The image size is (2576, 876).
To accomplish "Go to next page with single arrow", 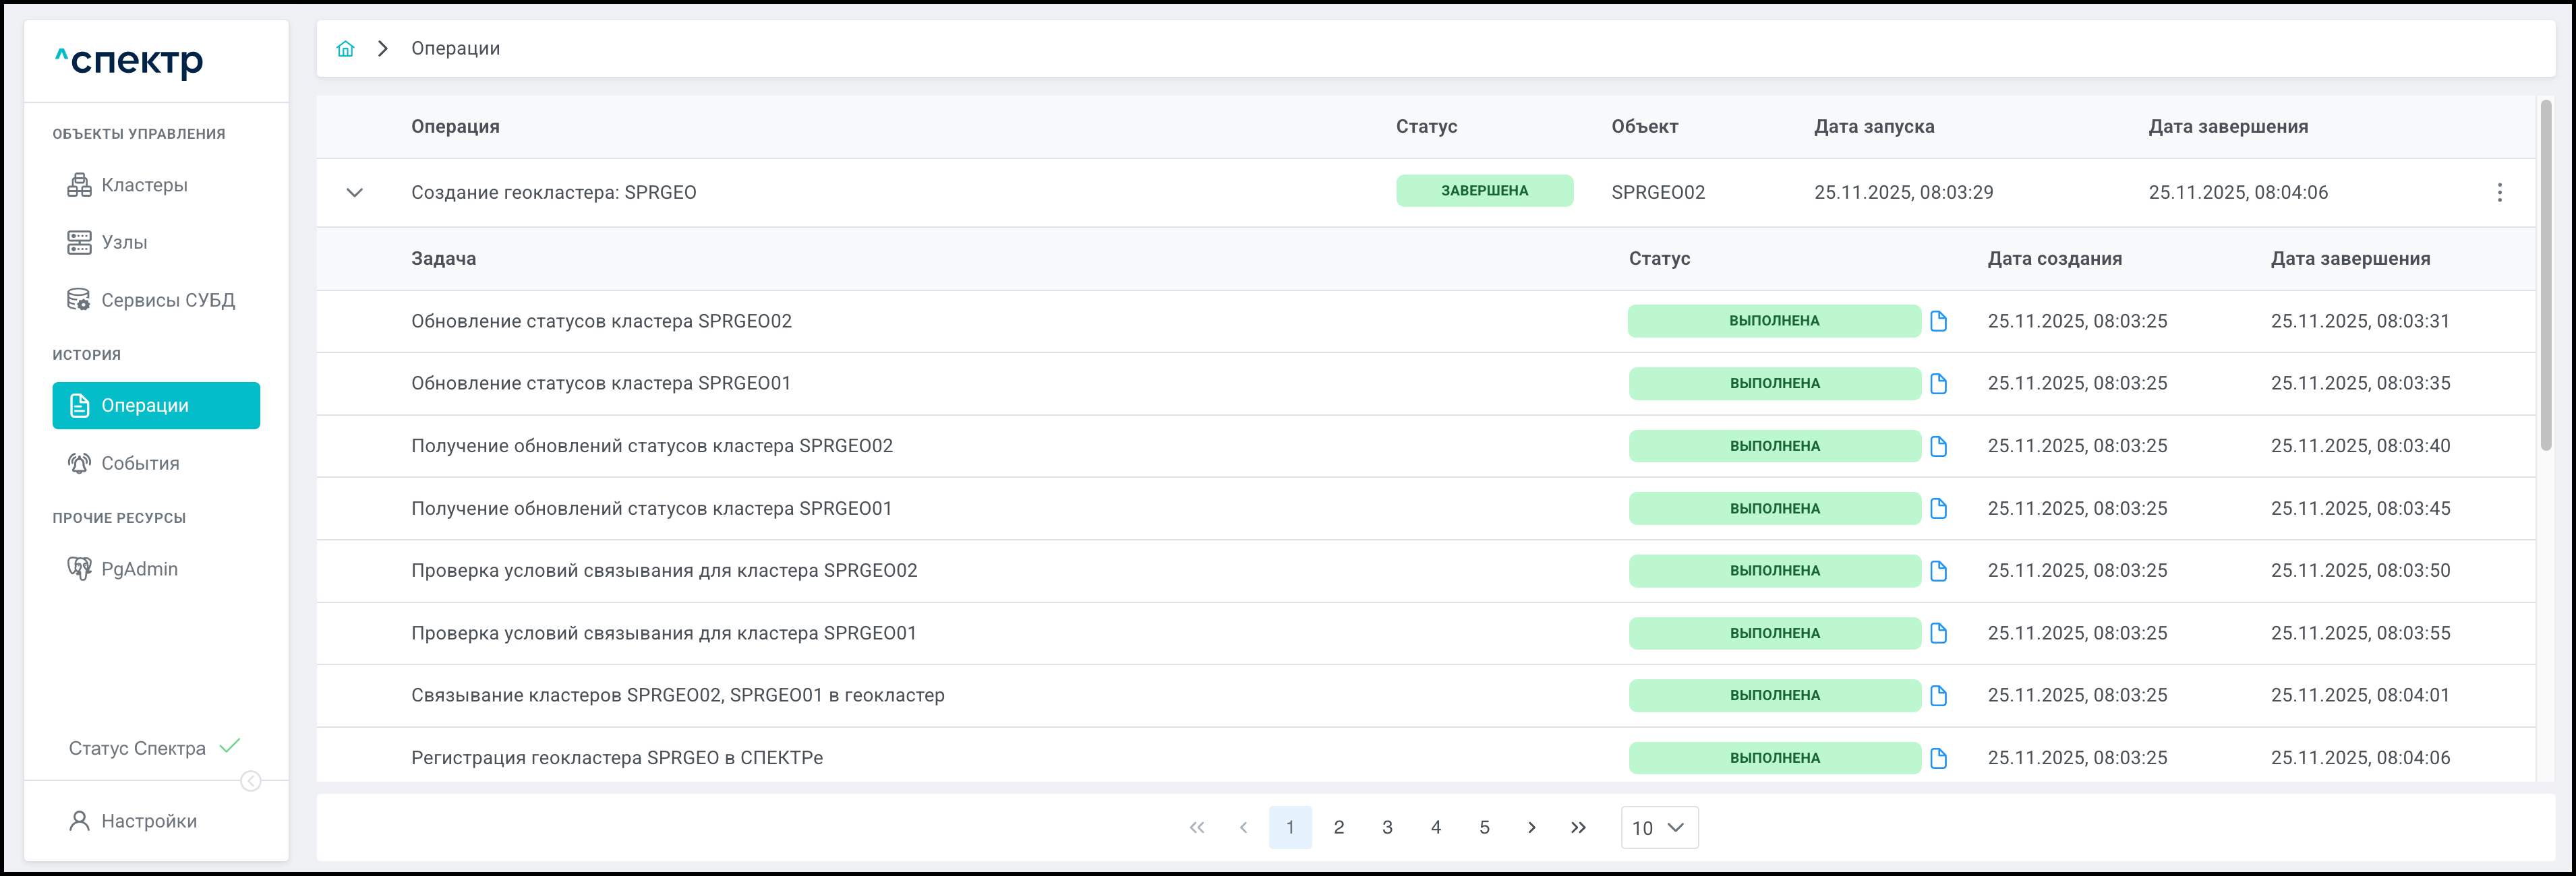I will coord(1531,827).
